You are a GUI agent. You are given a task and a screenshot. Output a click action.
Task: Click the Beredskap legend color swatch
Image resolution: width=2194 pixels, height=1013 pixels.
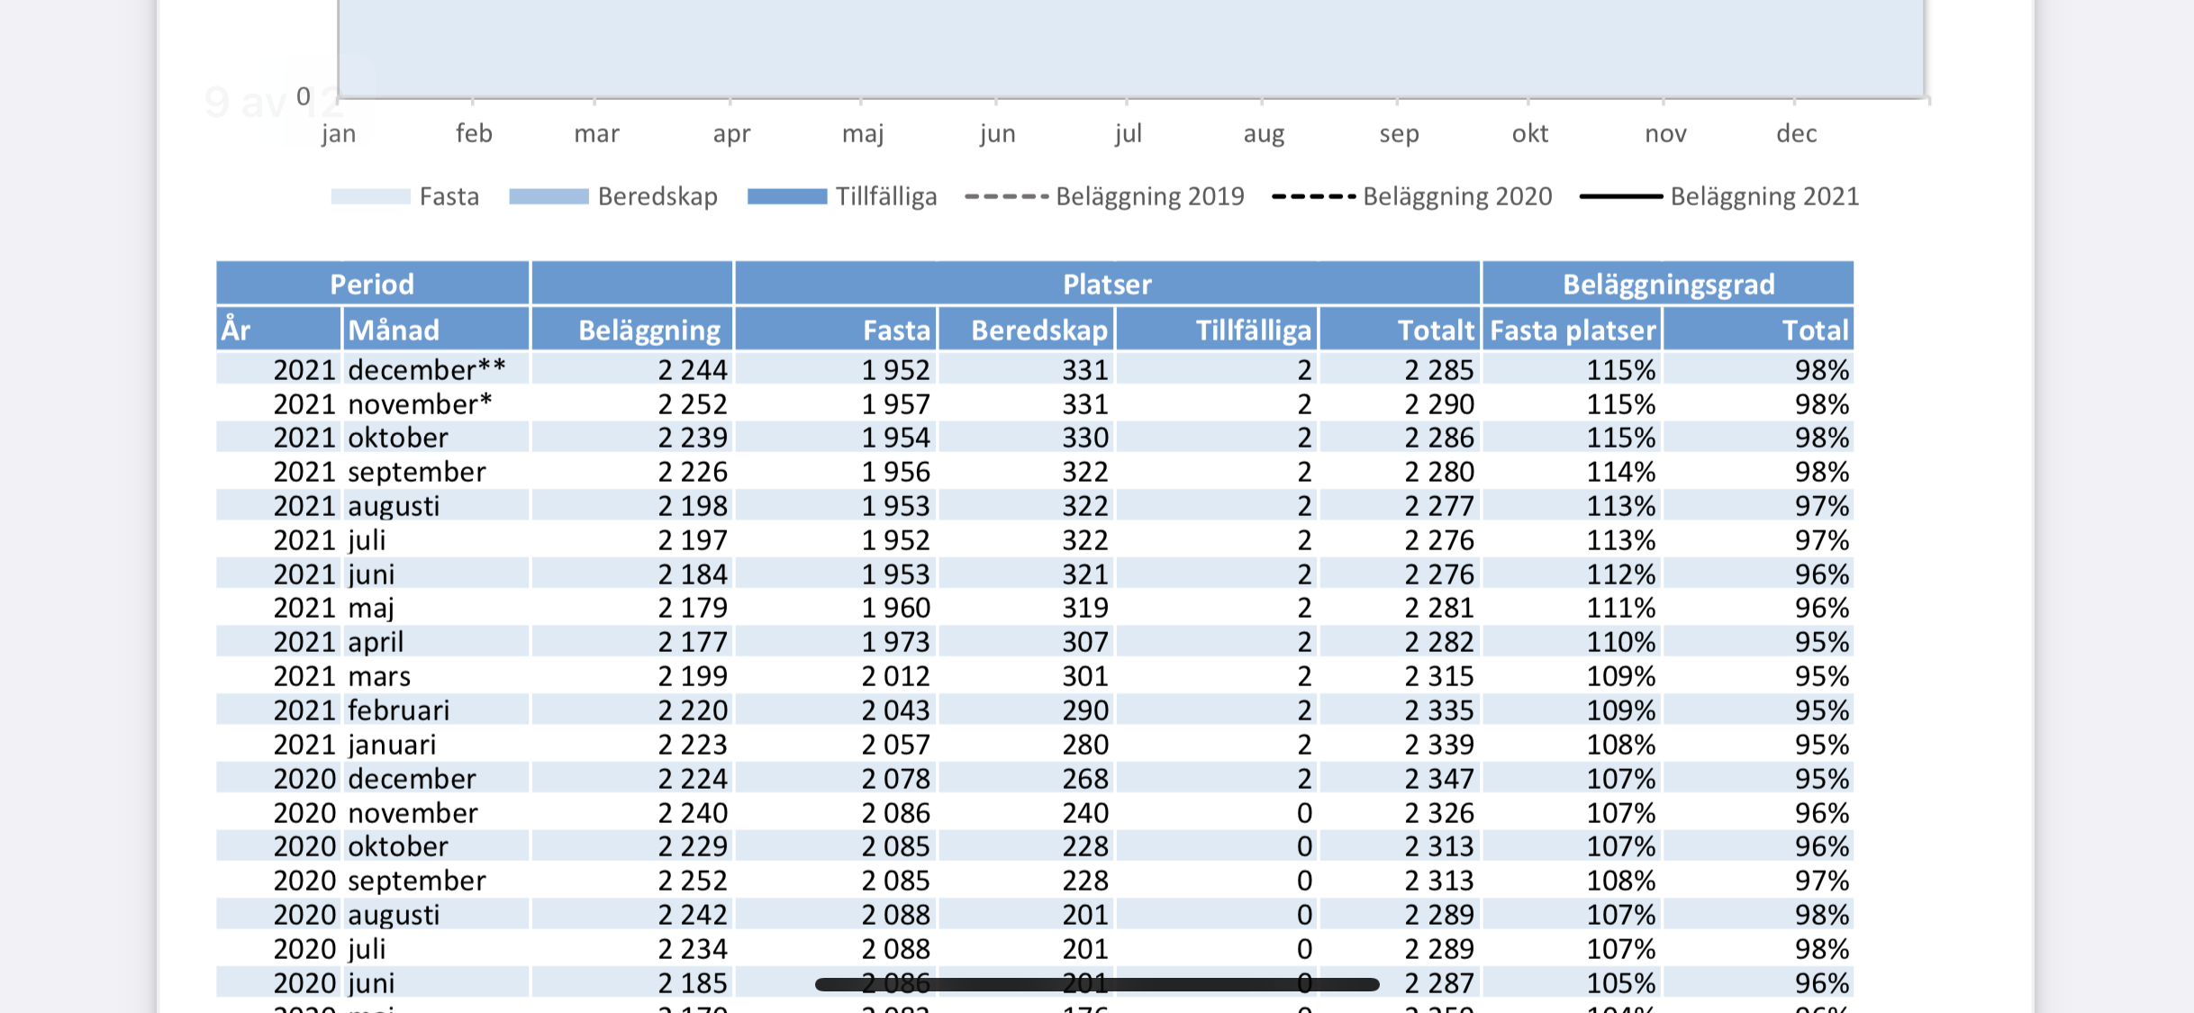(x=548, y=196)
